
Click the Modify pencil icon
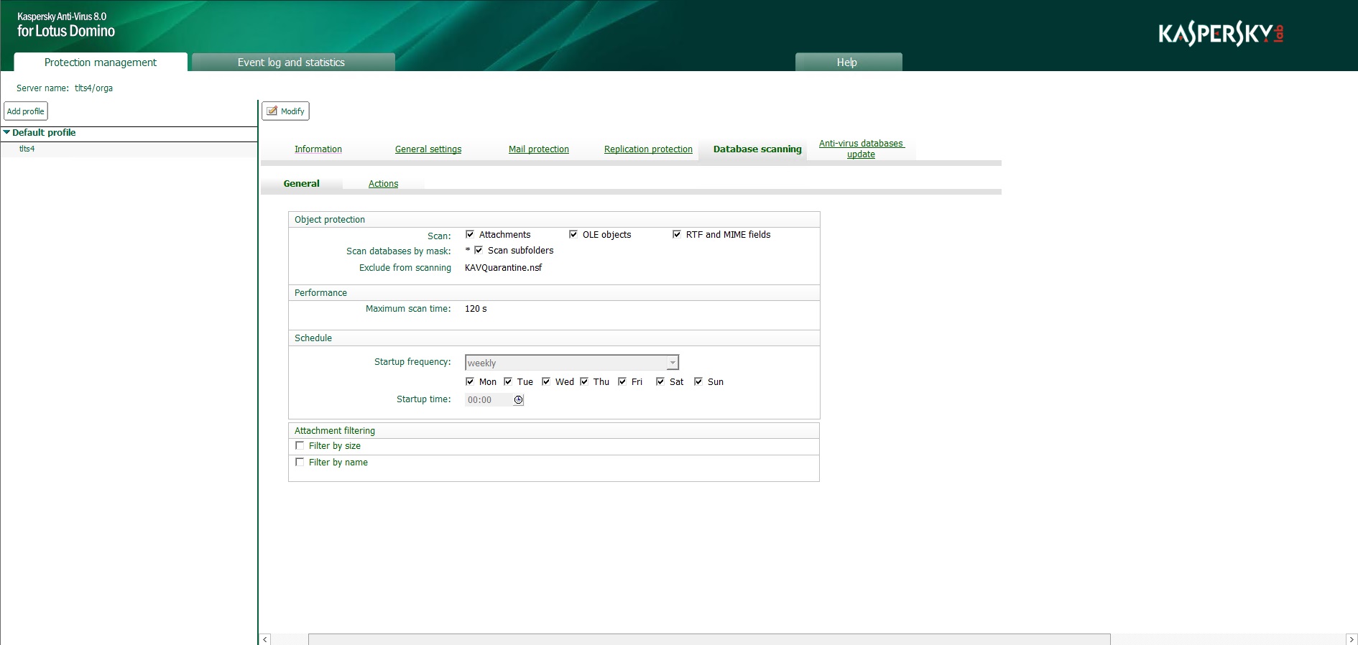coord(272,111)
